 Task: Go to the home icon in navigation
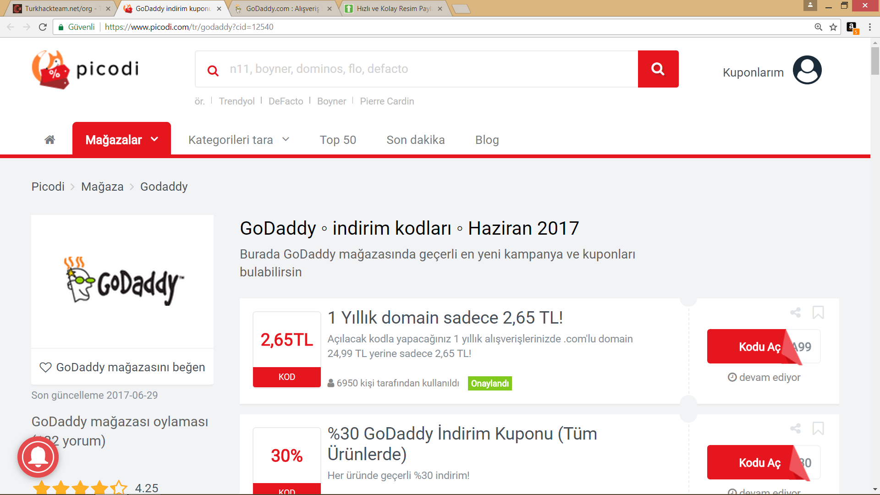50,140
